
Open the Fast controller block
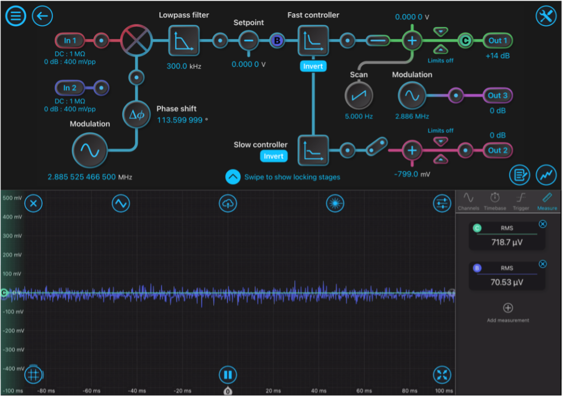[313, 40]
